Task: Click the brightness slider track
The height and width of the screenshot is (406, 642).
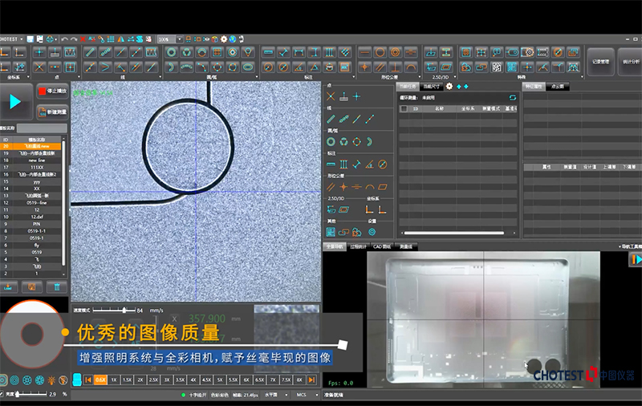Action: pos(30,394)
